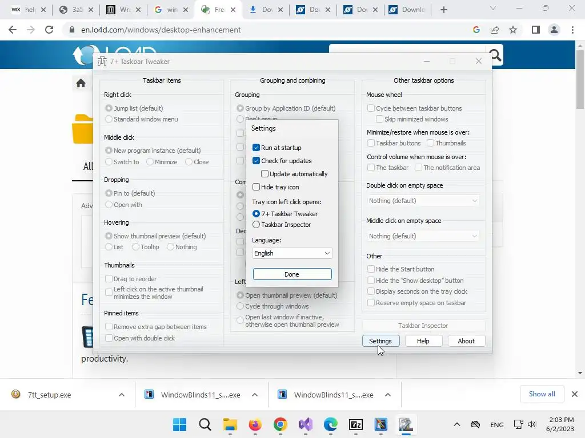Check Reserve empty space on taskbar
Image resolution: width=585 pixels, height=438 pixels.
(371, 303)
